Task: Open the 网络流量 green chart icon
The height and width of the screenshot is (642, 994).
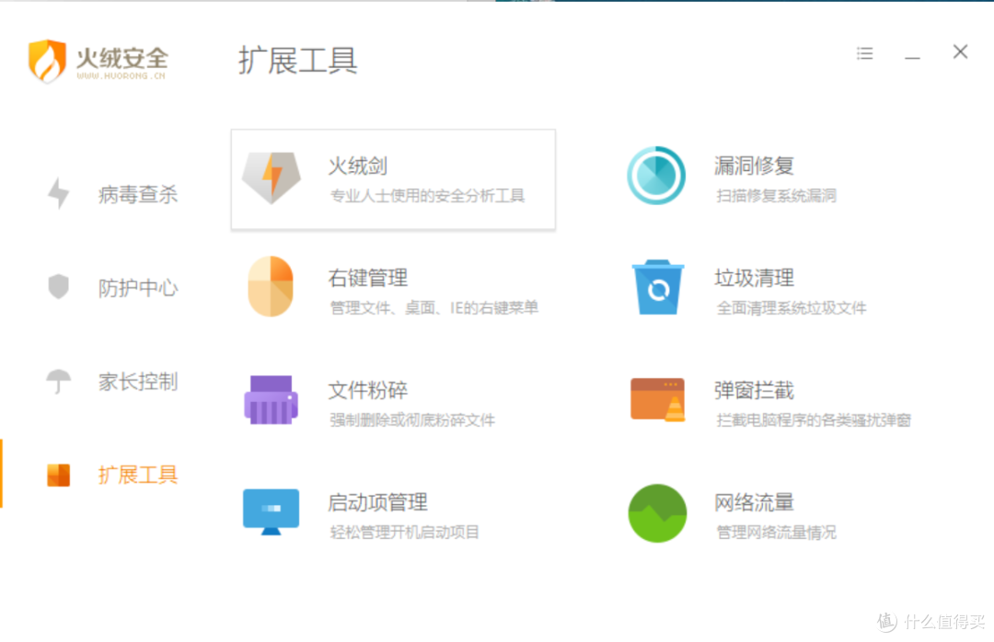Action: coord(657,513)
